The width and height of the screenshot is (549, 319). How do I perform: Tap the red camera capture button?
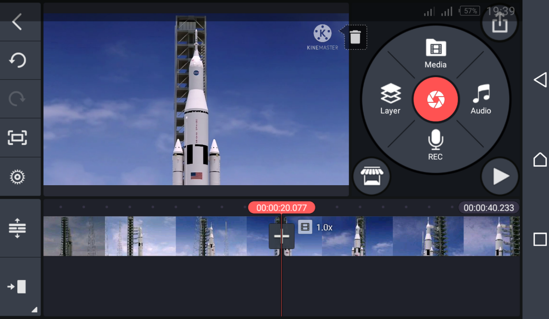point(435,100)
